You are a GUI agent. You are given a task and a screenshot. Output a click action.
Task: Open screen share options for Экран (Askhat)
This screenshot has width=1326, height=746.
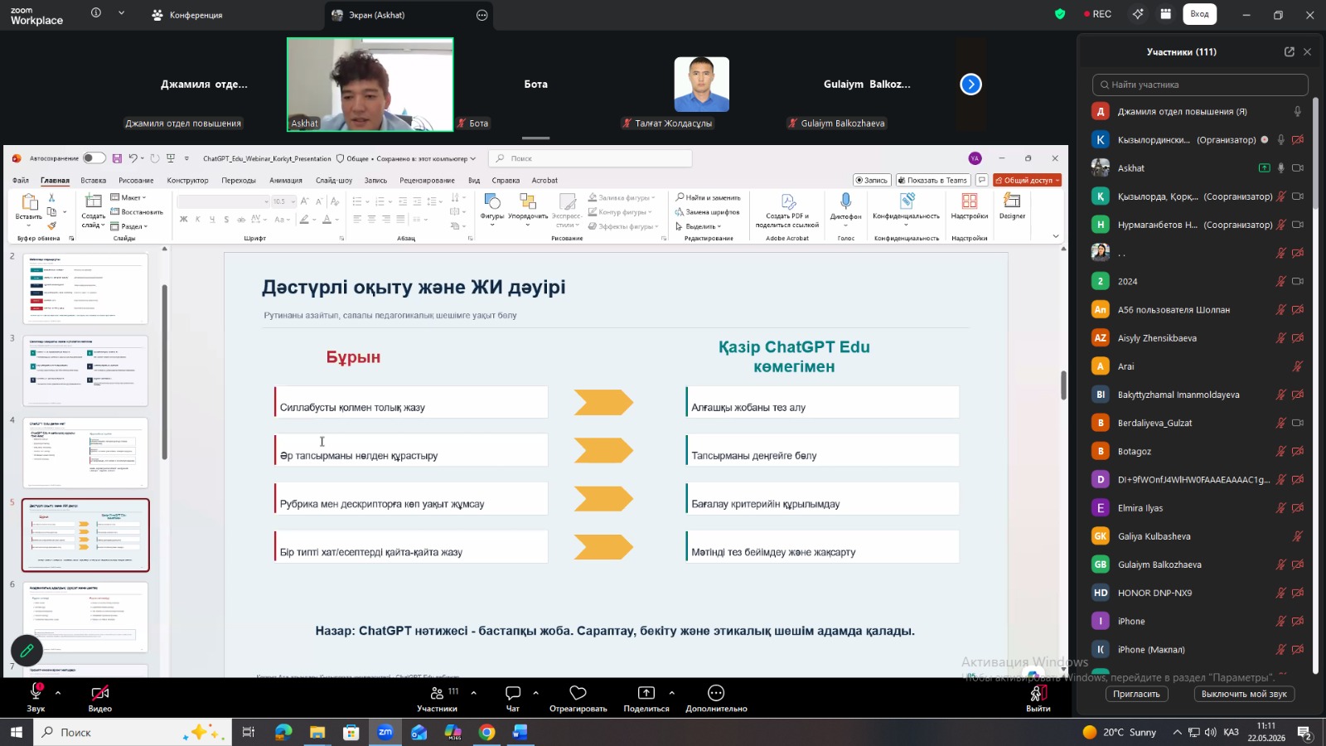pyautogui.click(x=482, y=15)
